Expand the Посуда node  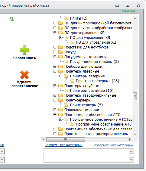pos(55,52)
